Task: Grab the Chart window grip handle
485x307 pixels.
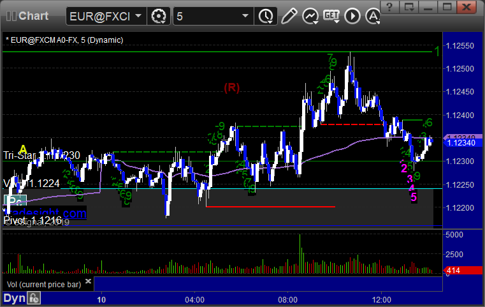Action: (x=11, y=16)
